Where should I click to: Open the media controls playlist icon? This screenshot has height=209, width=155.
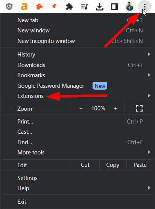click(x=84, y=6)
